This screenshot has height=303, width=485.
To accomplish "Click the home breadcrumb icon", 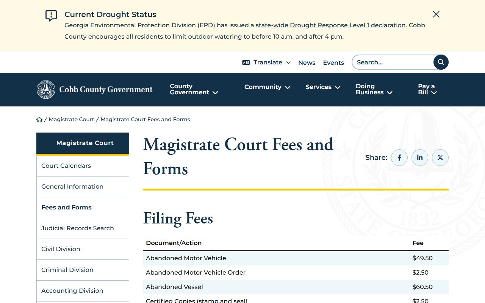I will click(39, 120).
